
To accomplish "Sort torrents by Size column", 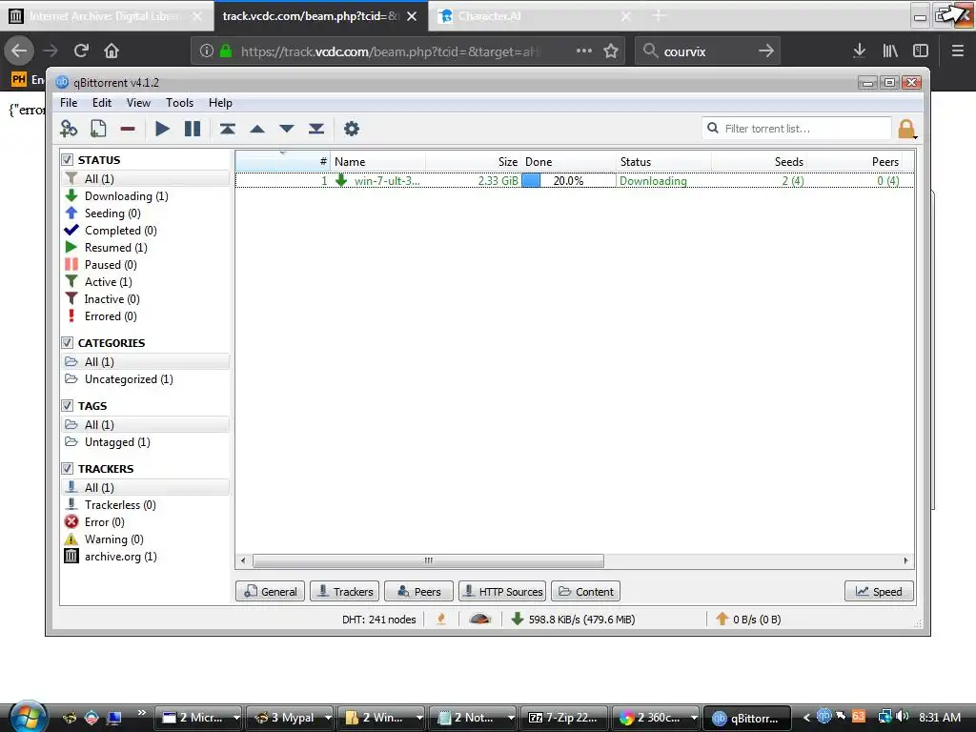I will (473, 162).
